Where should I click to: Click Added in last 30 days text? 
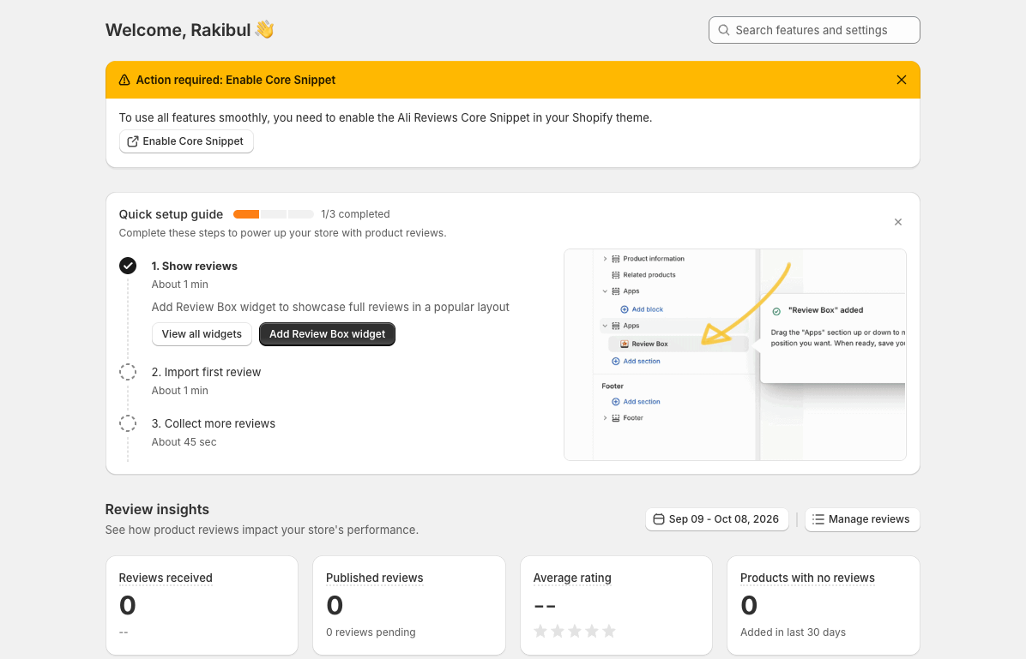tap(793, 632)
